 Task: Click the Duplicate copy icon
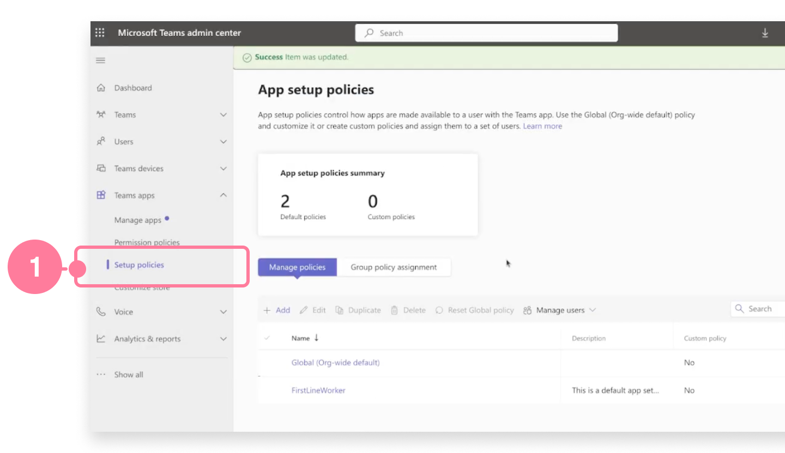point(339,310)
